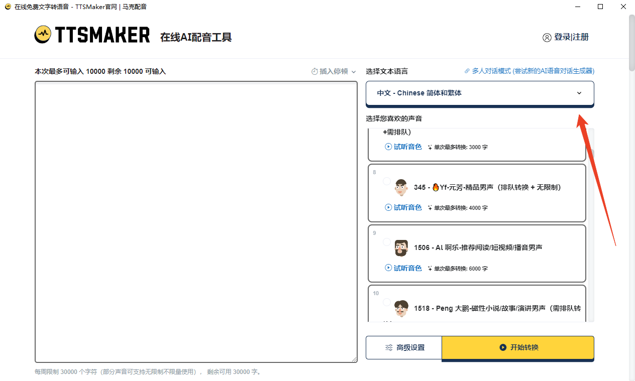Select the 1518 Peng 大鹏 radio button
The height and width of the screenshot is (381, 635).
click(386, 302)
